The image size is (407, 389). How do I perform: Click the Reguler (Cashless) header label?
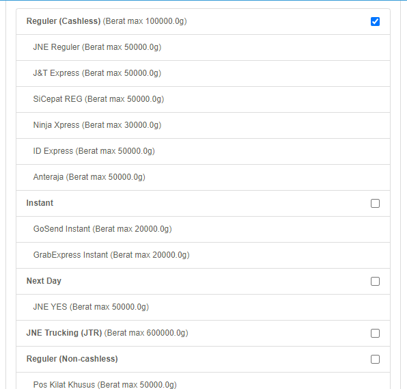pyautogui.click(x=64, y=21)
